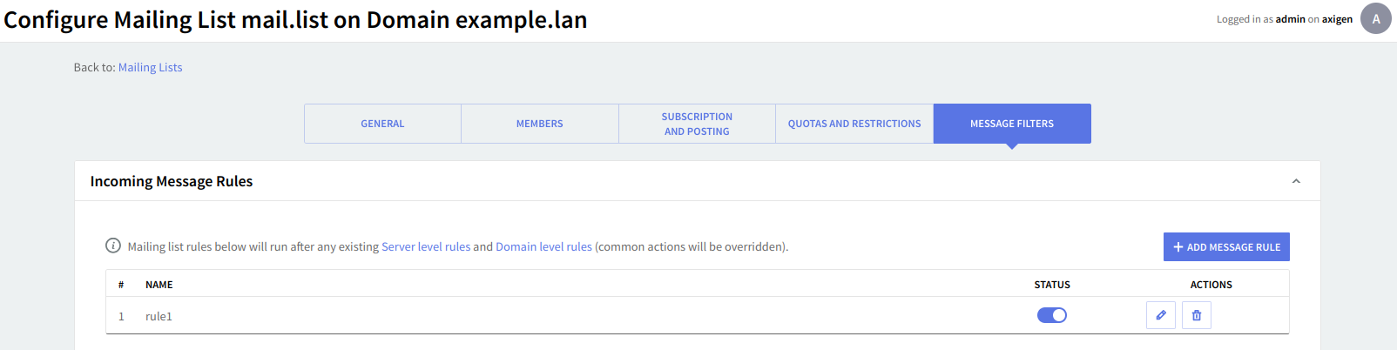Click the Incoming Message Rules panel title
Viewport: 1397px width, 350px height.
(172, 181)
